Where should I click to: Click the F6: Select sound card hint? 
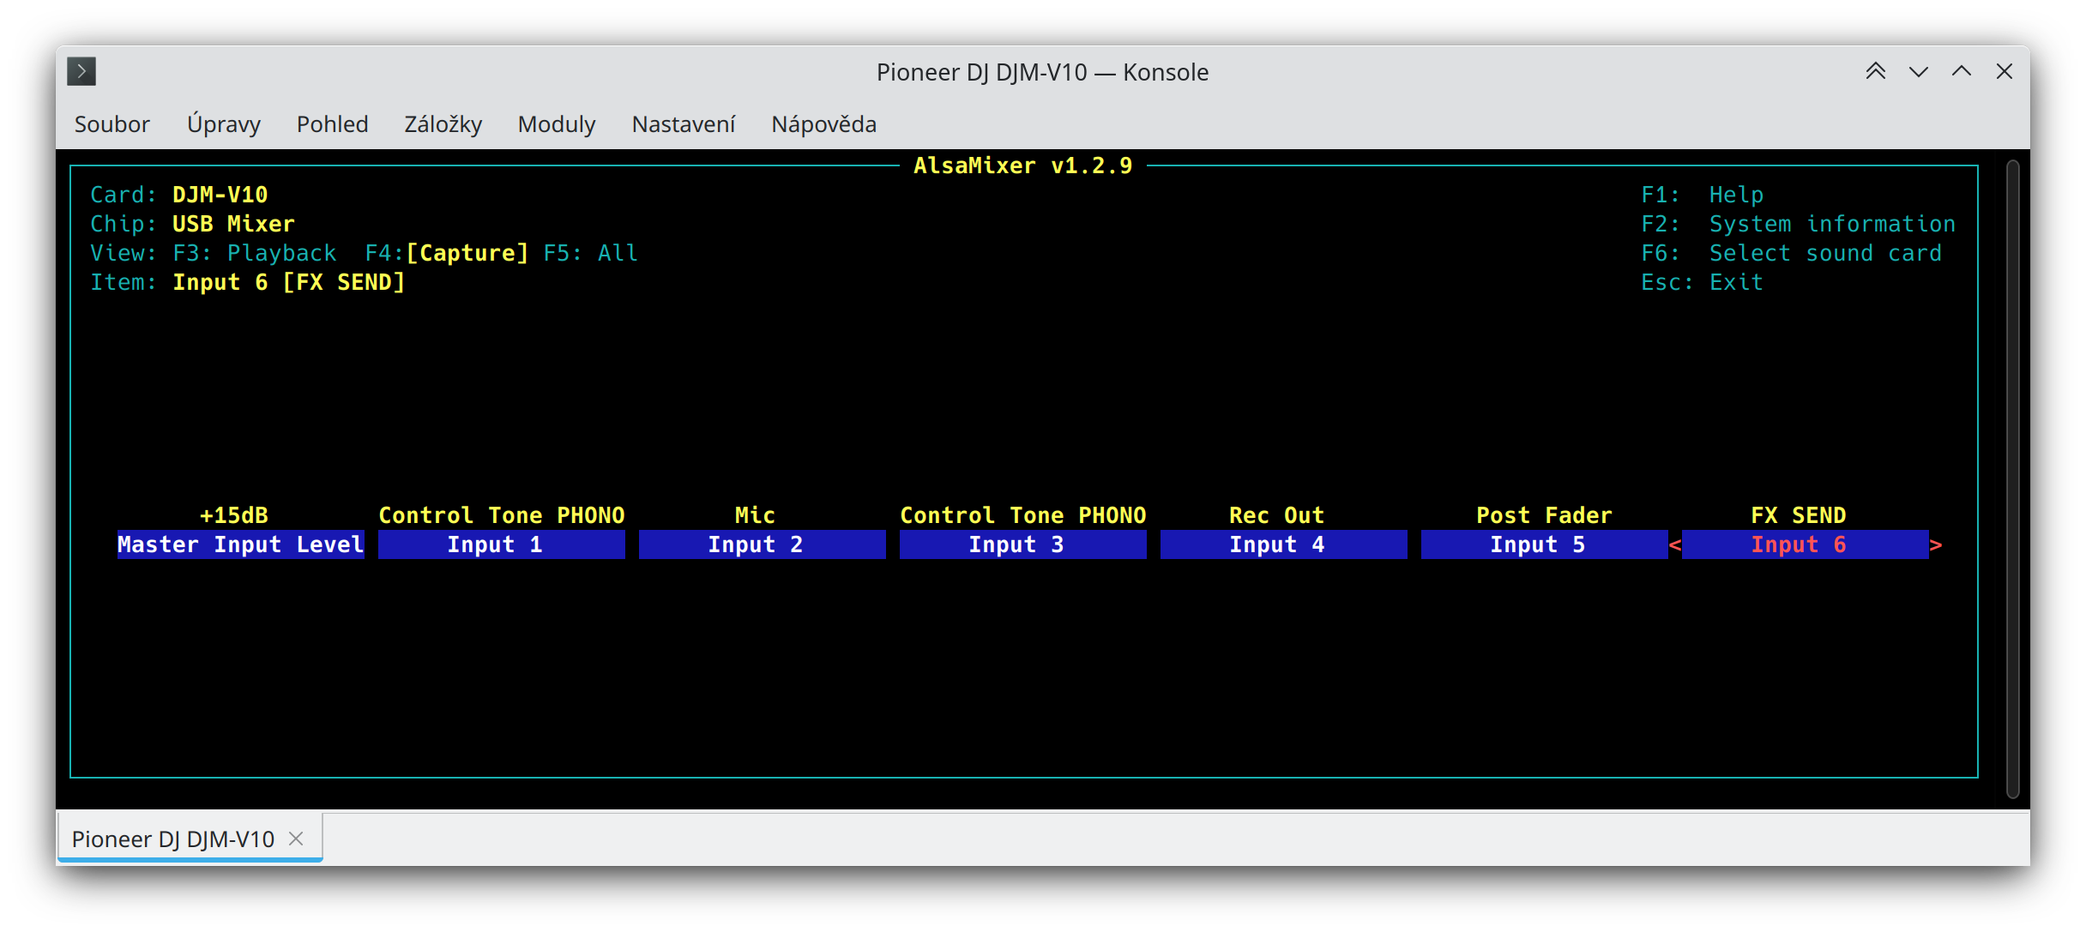click(x=1792, y=253)
